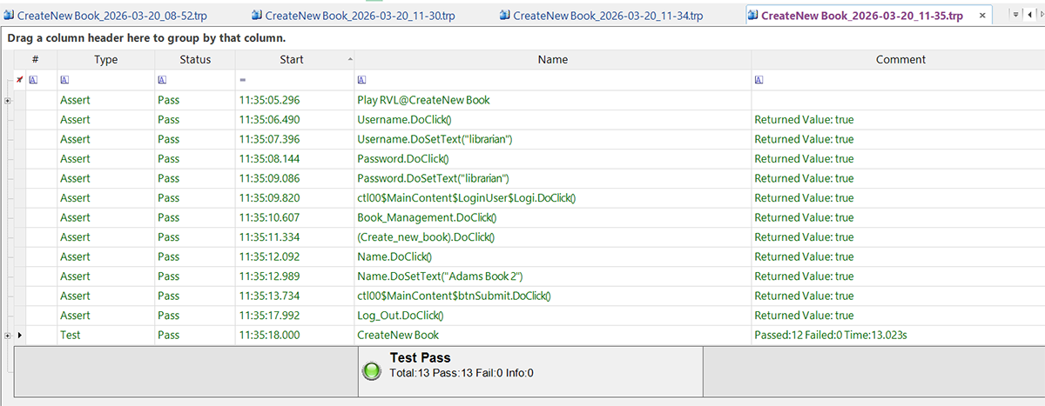
Task: Open the tab list dropdown arrow
Action: (x=1015, y=16)
